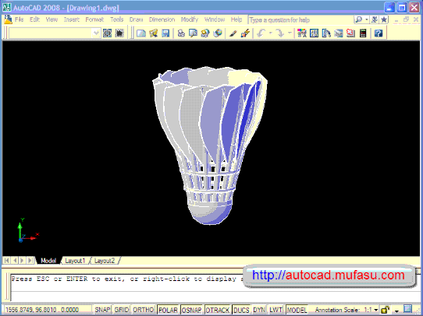This screenshot has width=423, height=316.
Task: Save the drawing with the floppy icon
Action: (x=165, y=33)
